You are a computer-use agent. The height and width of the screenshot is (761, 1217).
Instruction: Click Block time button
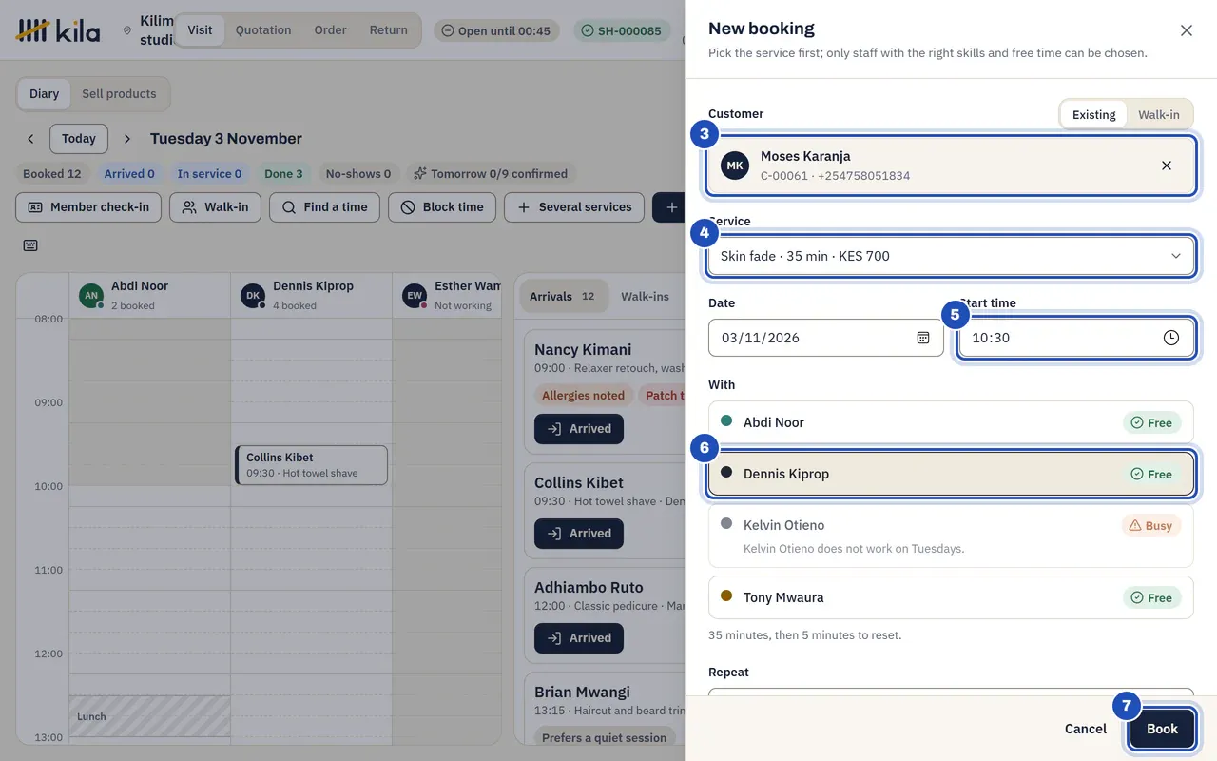pos(442,207)
